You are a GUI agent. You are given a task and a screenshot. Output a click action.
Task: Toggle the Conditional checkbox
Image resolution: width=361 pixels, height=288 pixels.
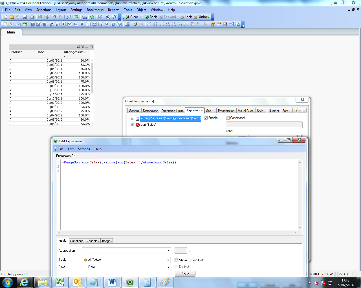228,118
